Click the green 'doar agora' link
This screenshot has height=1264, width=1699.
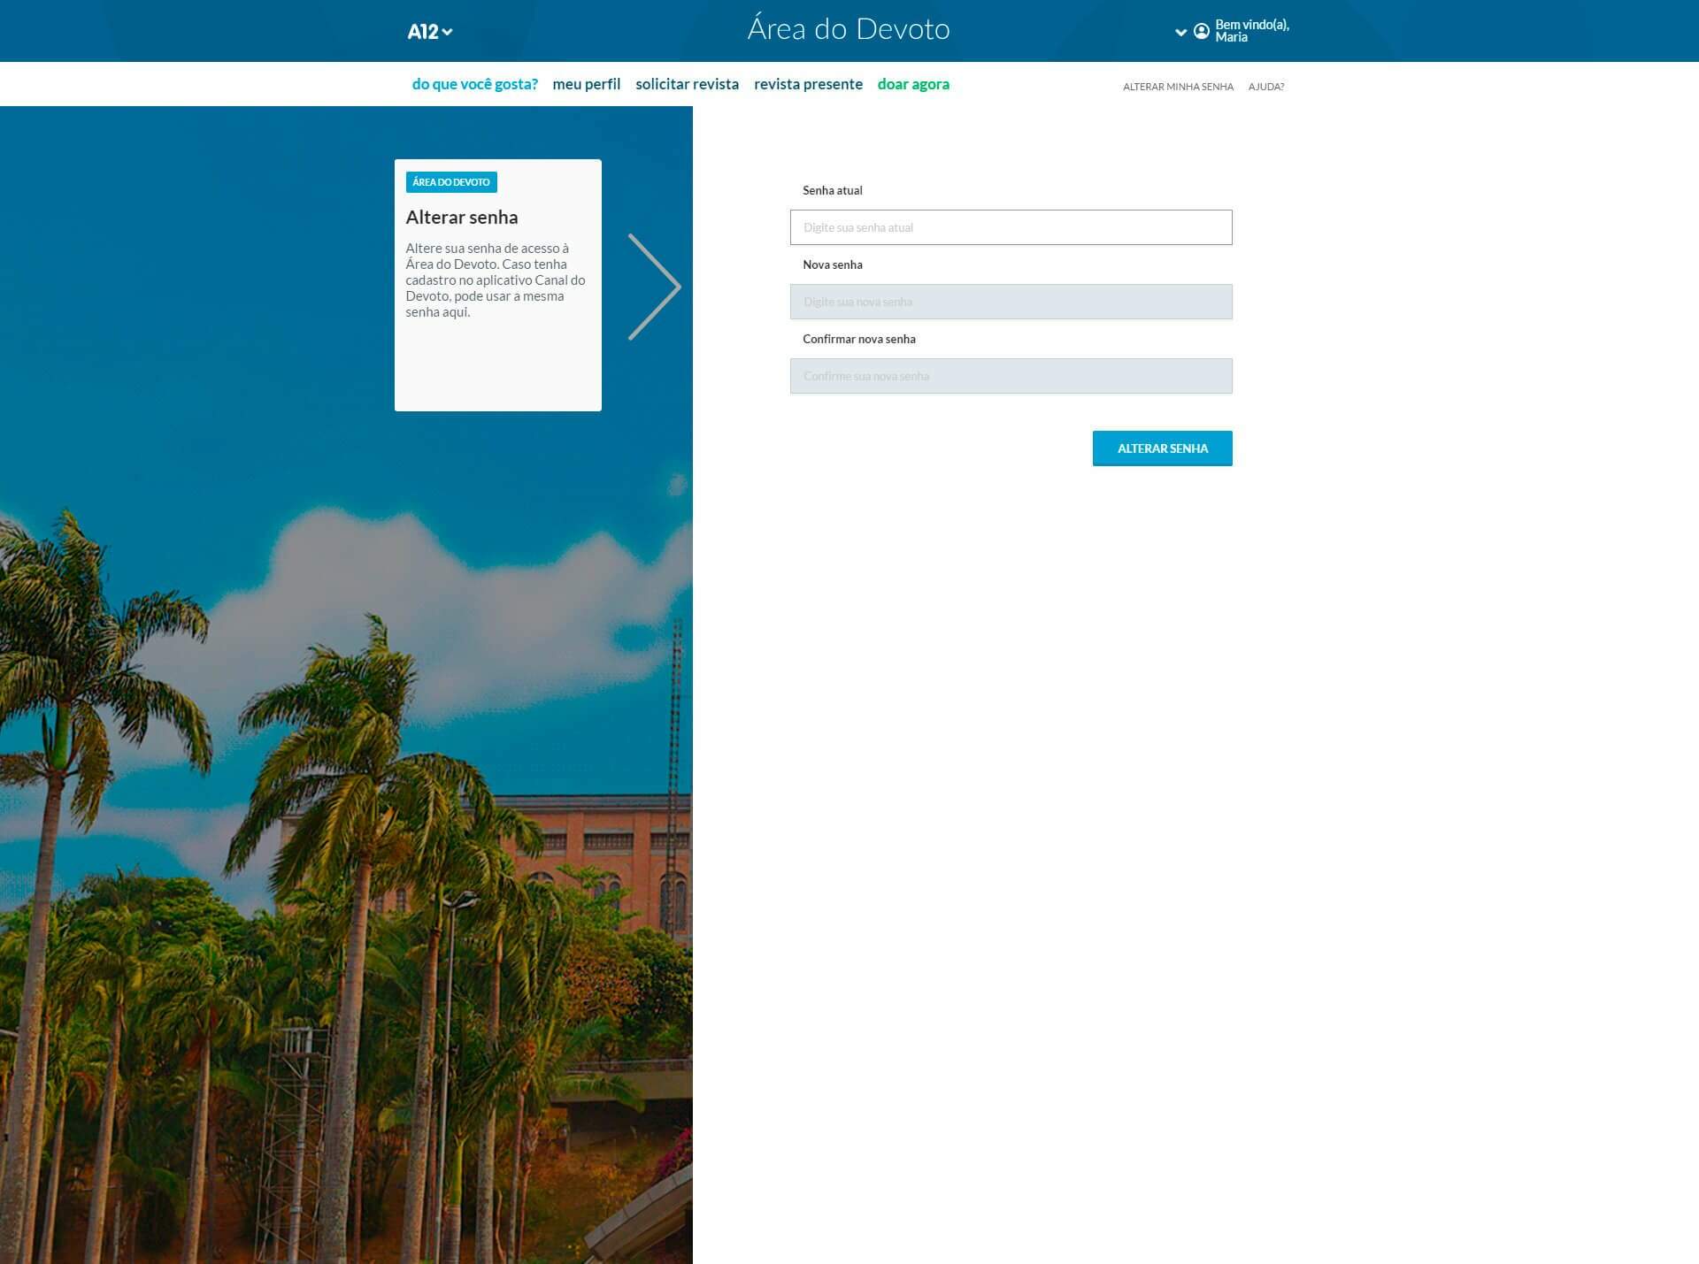912,84
